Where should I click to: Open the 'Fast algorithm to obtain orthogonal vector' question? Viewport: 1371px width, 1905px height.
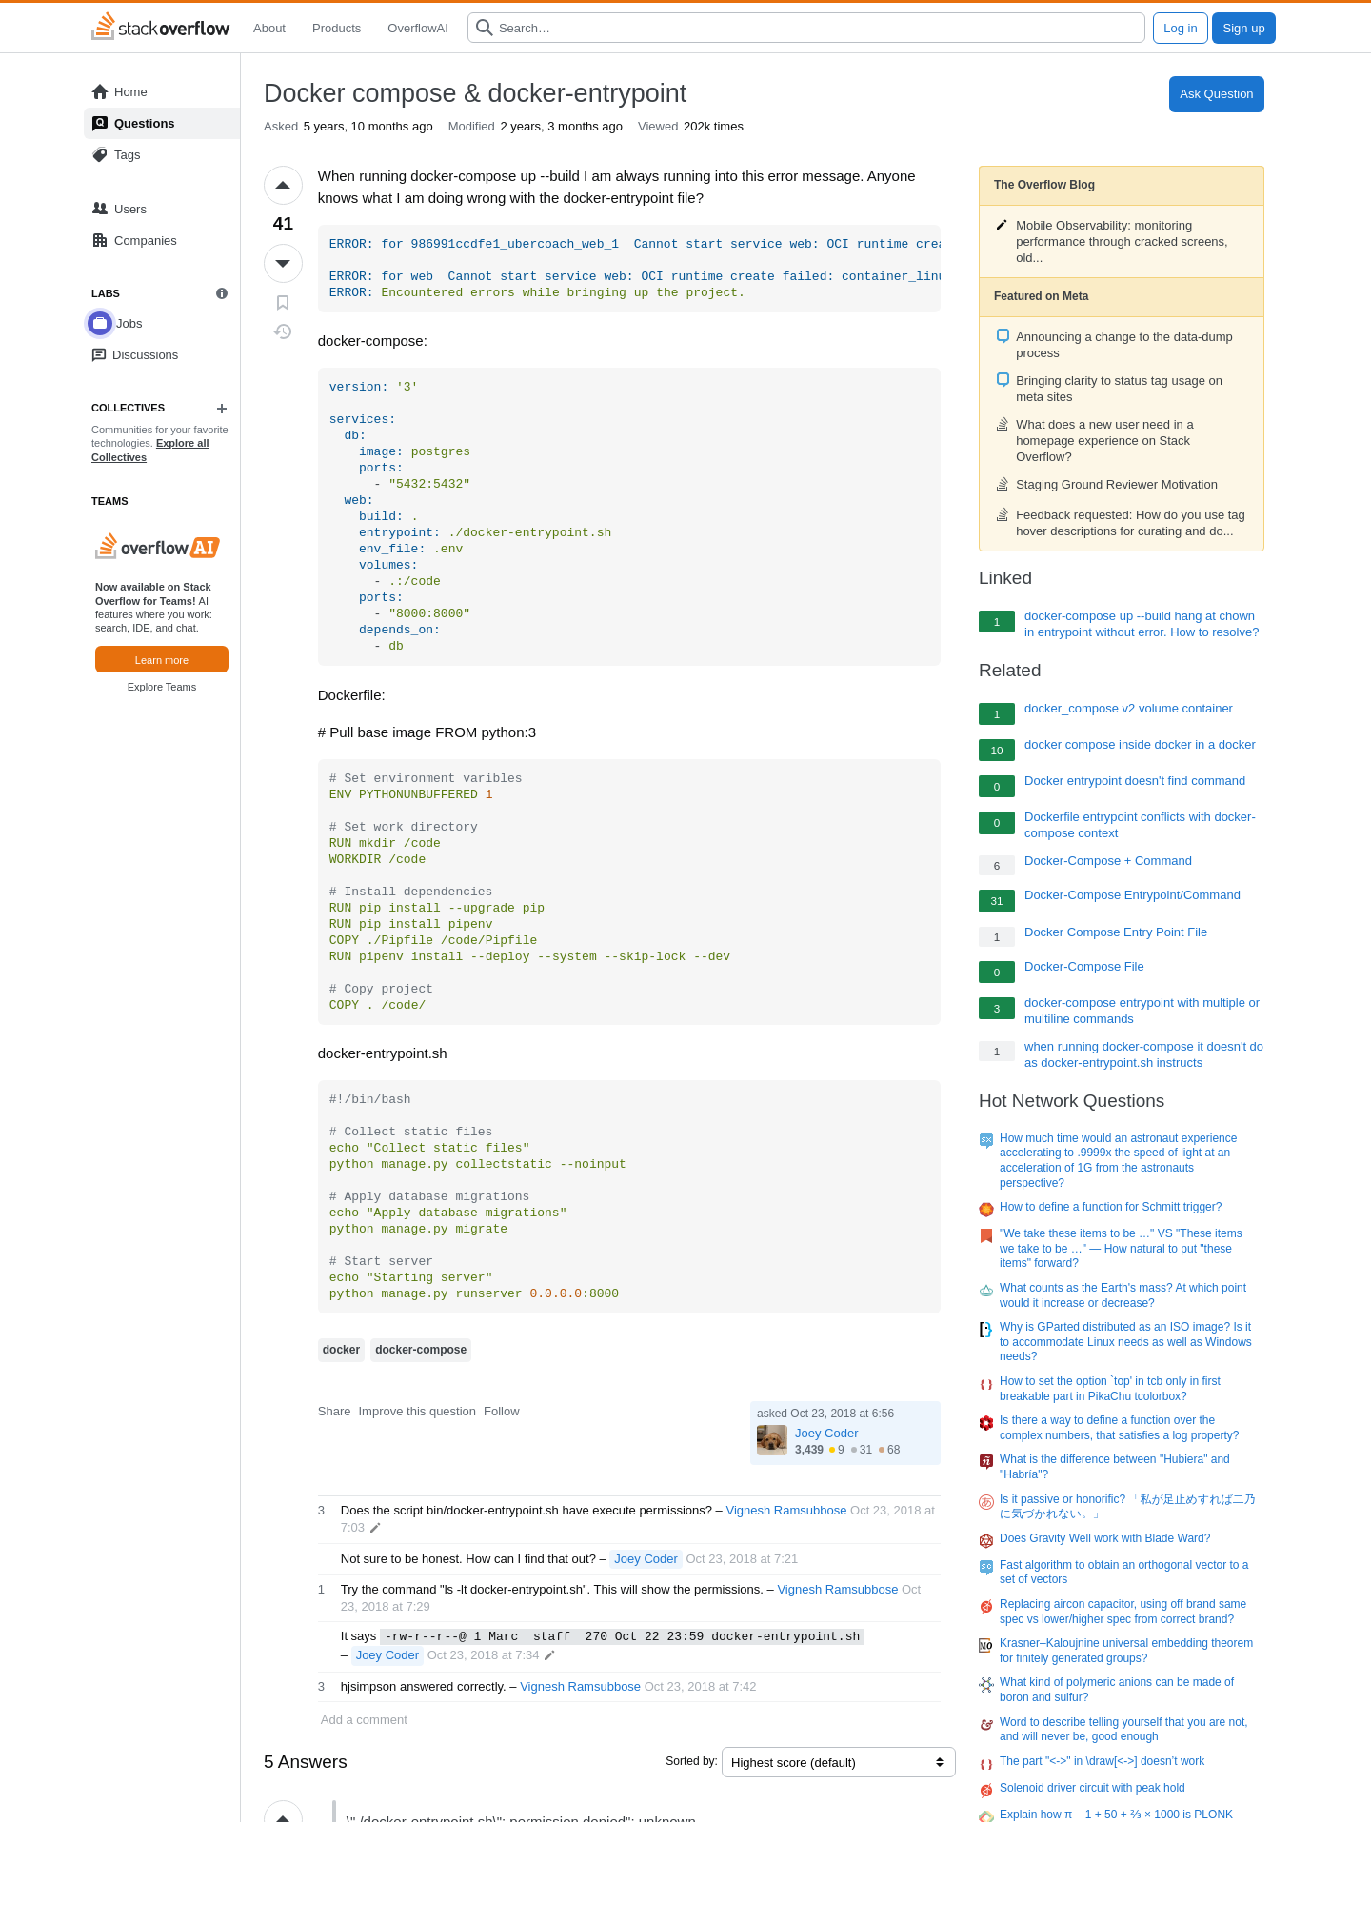pyautogui.click(x=1123, y=1572)
